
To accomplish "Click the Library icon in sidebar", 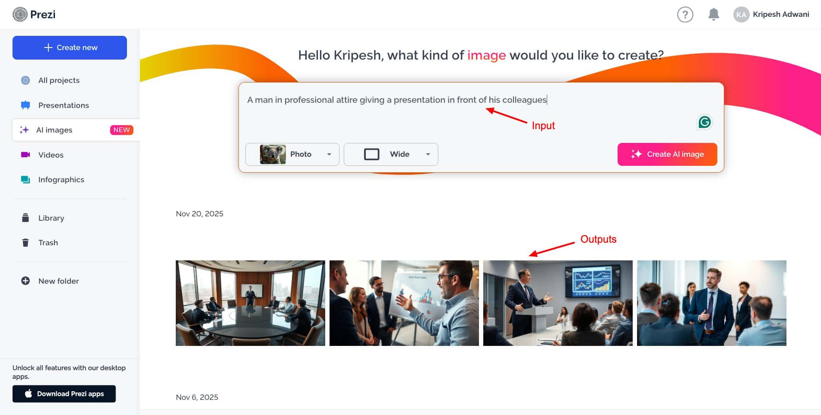I will pos(25,218).
